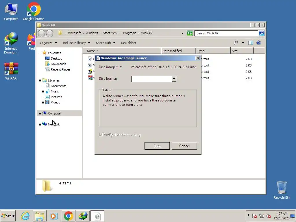The height and width of the screenshot is (222, 296).
Task: Open Chrome from the taskbar
Action: click(68, 216)
